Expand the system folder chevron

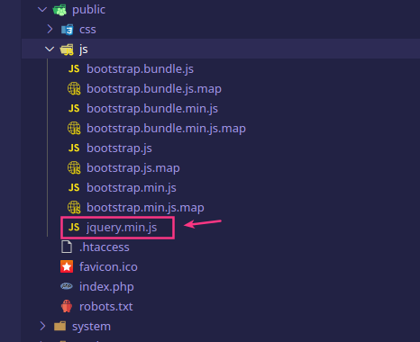[x=42, y=326]
